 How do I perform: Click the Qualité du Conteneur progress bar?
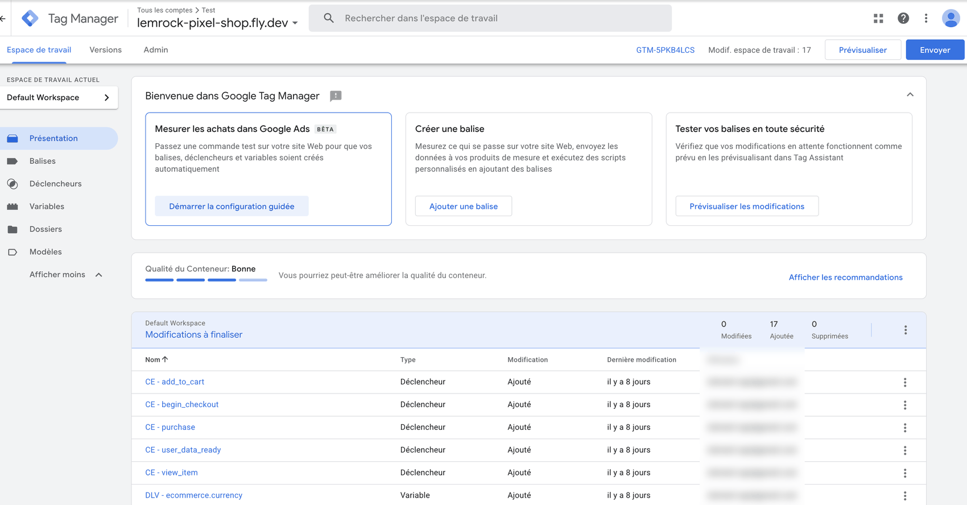click(x=206, y=280)
